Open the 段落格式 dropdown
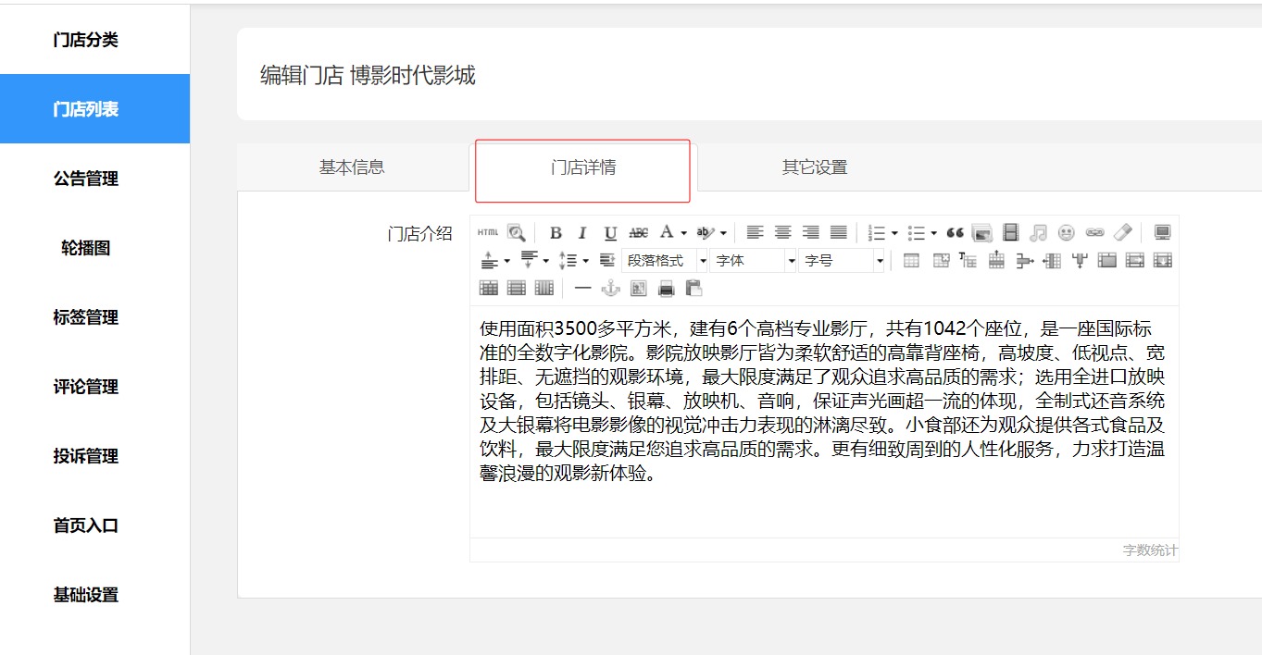Image resolution: width=1262 pixels, height=655 pixels. coord(665,261)
